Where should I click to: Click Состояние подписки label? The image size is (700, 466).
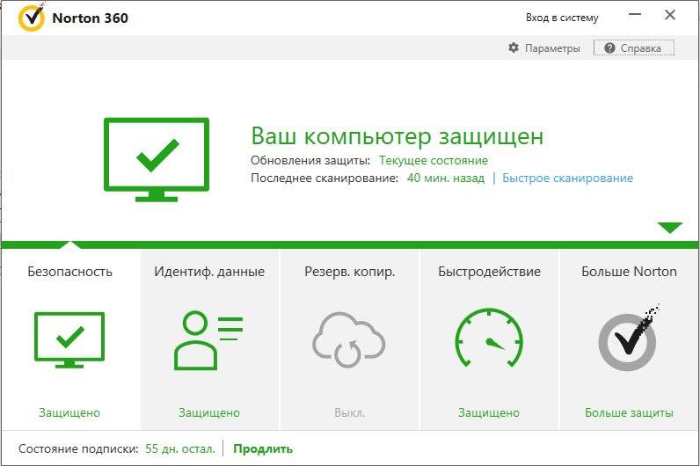[x=78, y=448]
